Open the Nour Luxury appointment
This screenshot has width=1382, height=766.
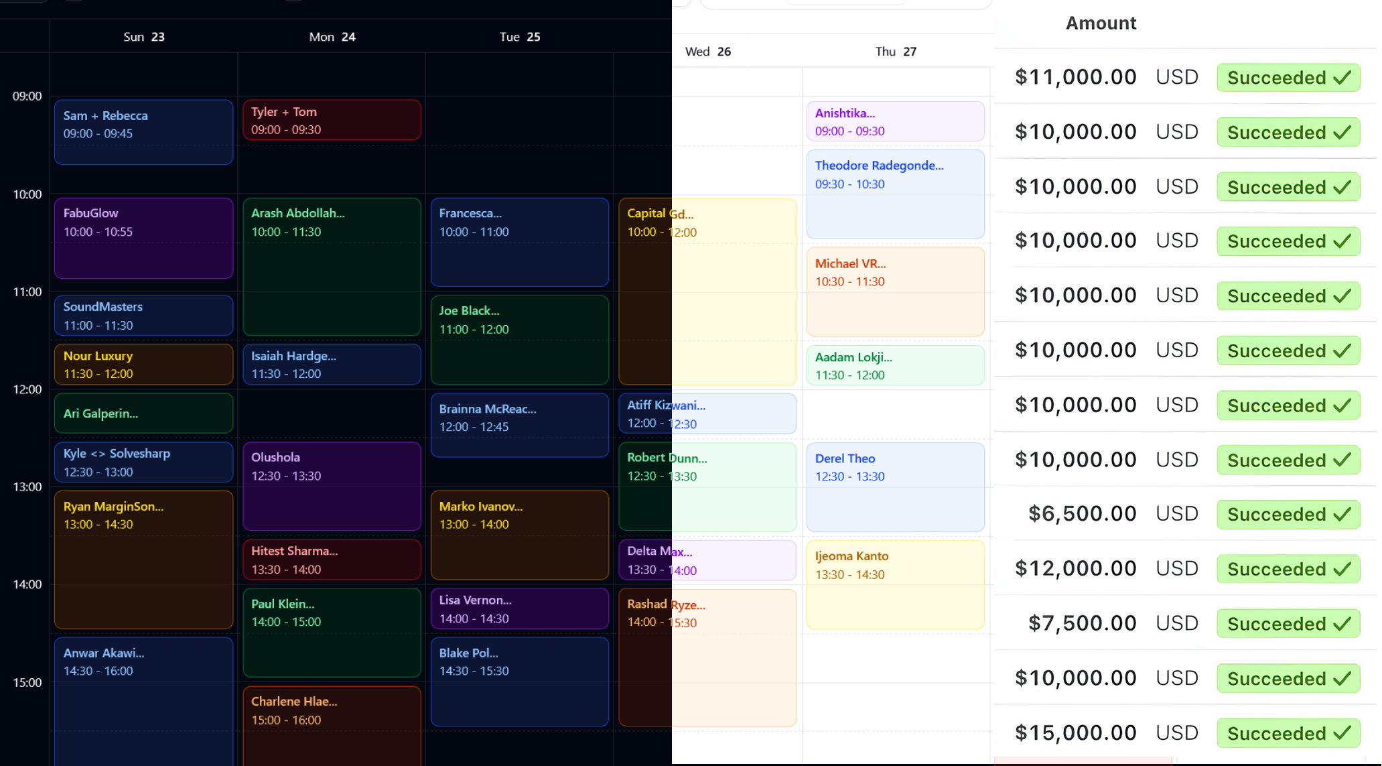(x=143, y=365)
